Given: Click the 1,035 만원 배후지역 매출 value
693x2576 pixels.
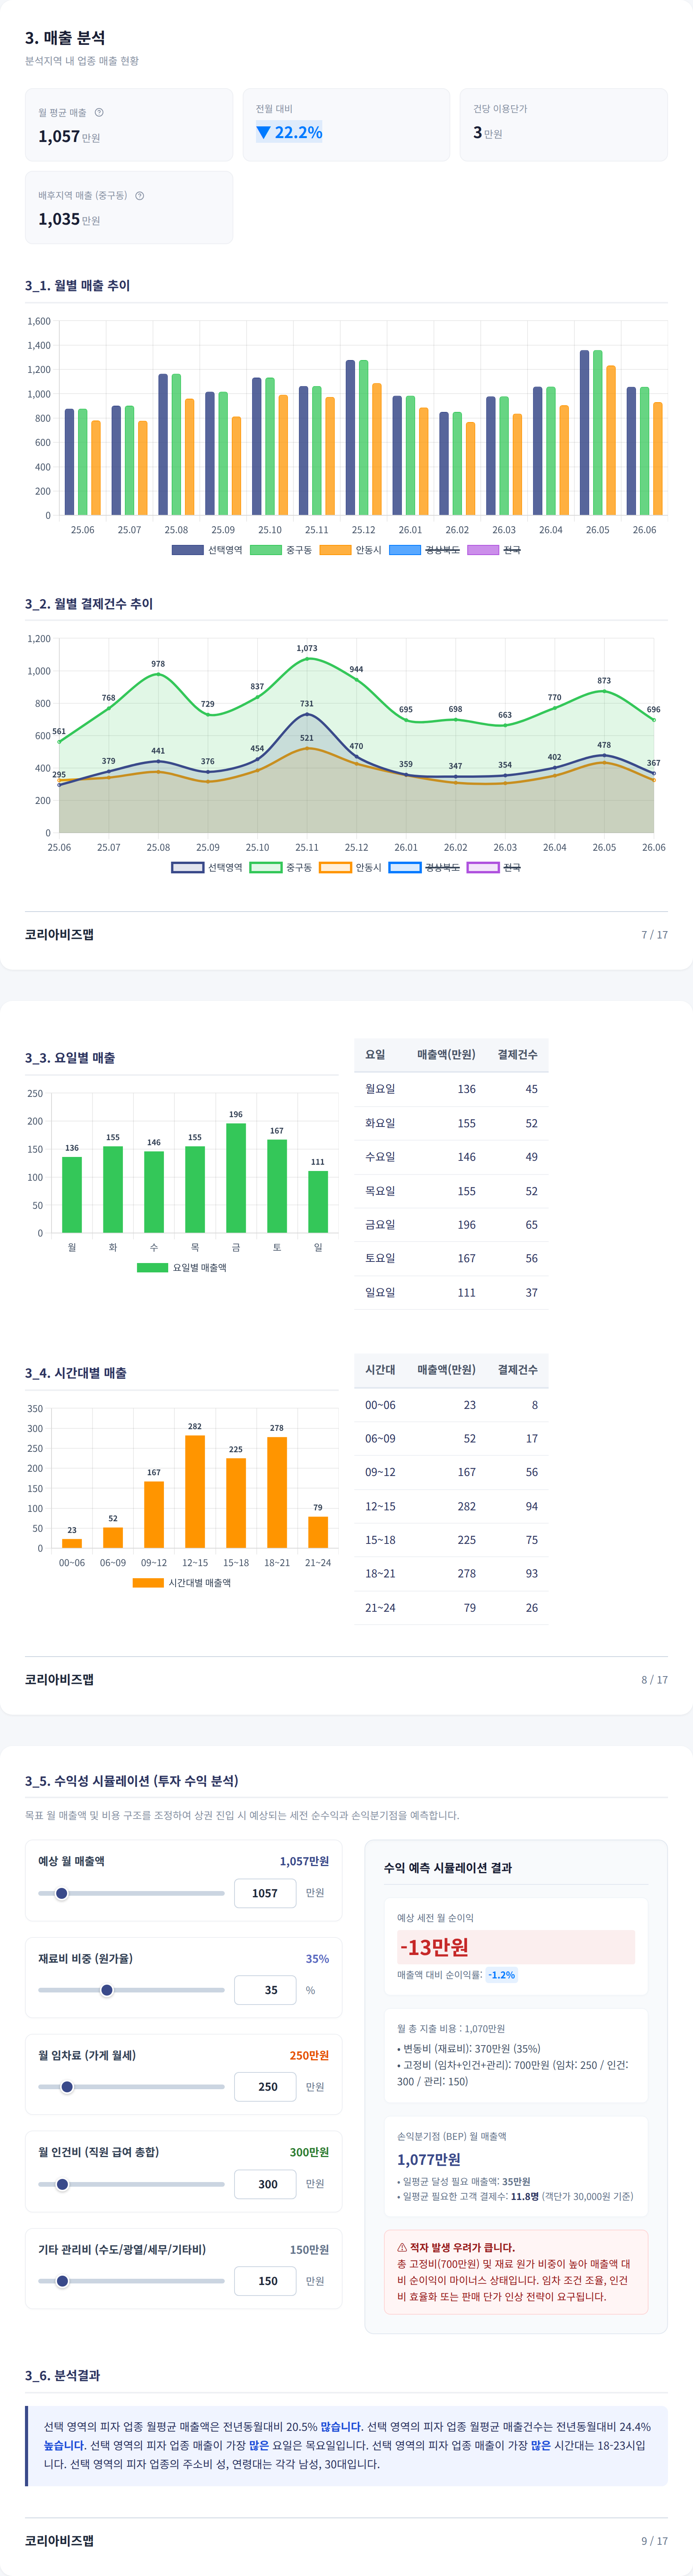Looking at the screenshot, I should [69, 219].
